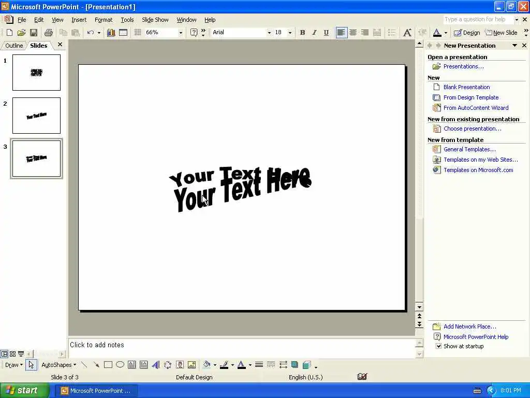Select the Oval drawing tool
Image resolution: width=530 pixels, height=398 pixels.
tap(120, 365)
